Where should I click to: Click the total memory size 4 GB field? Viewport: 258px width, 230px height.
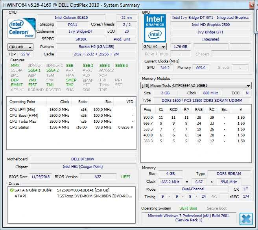[x=170, y=173]
